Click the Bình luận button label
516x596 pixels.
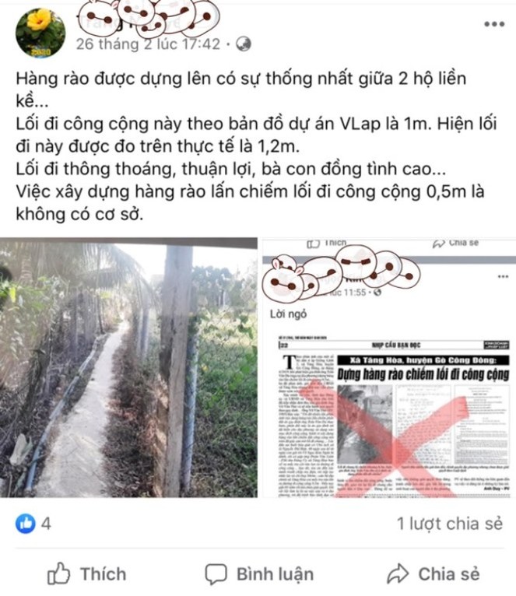coord(276,574)
